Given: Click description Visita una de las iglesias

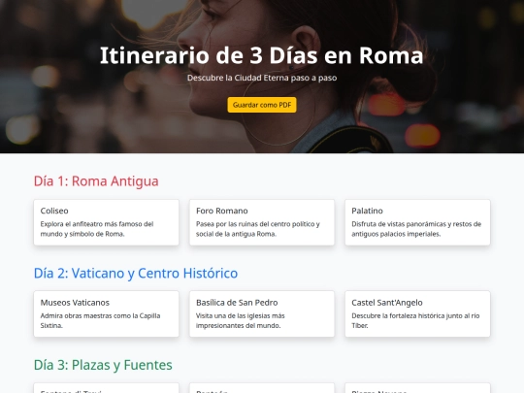Looking at the screenshot, I should click(x=241, y=320).
